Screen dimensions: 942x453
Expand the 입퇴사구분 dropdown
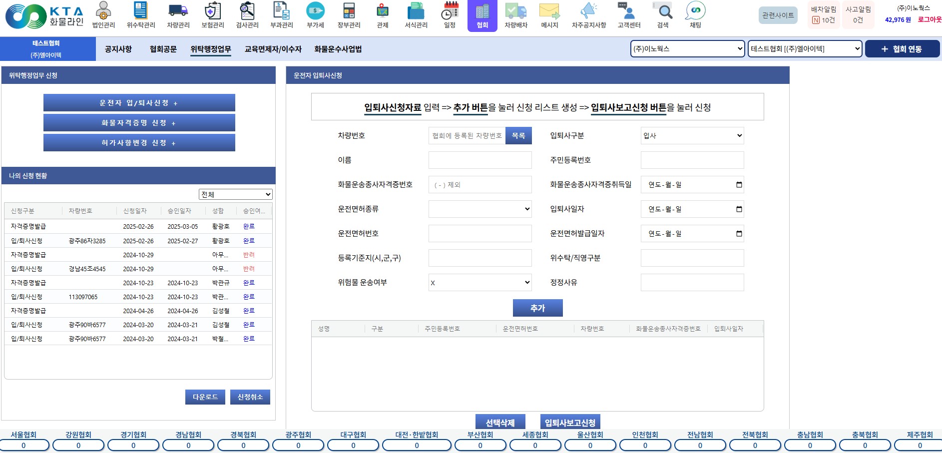pos(692,136)
